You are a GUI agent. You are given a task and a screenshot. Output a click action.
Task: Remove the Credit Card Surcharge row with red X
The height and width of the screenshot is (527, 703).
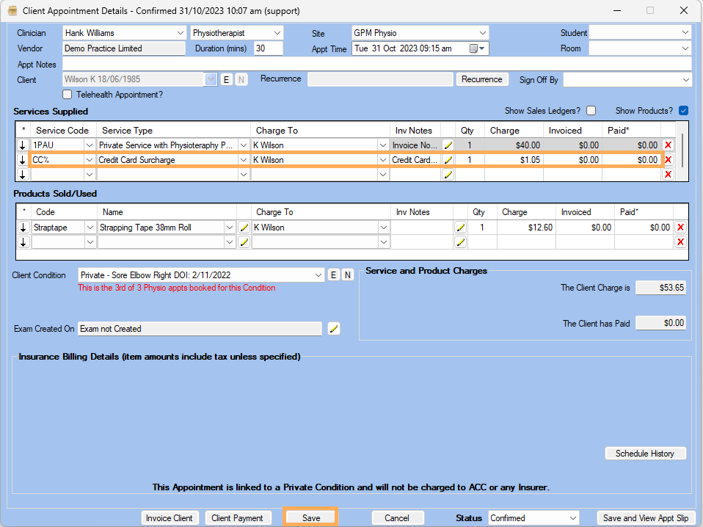click(x=668, y=160)
